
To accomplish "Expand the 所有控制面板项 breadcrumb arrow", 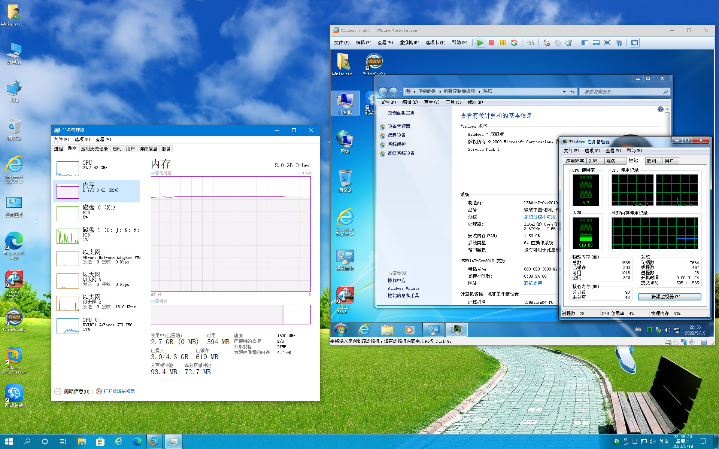I will coord(479,92).
